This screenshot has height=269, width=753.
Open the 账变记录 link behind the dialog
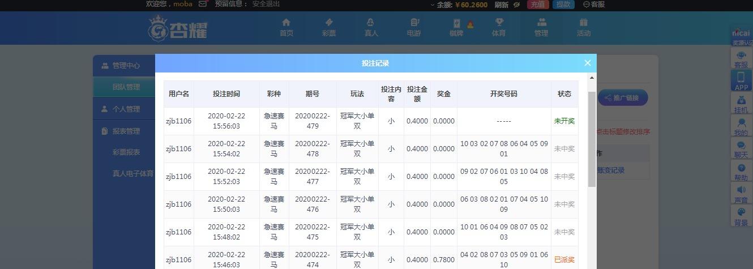611,170
